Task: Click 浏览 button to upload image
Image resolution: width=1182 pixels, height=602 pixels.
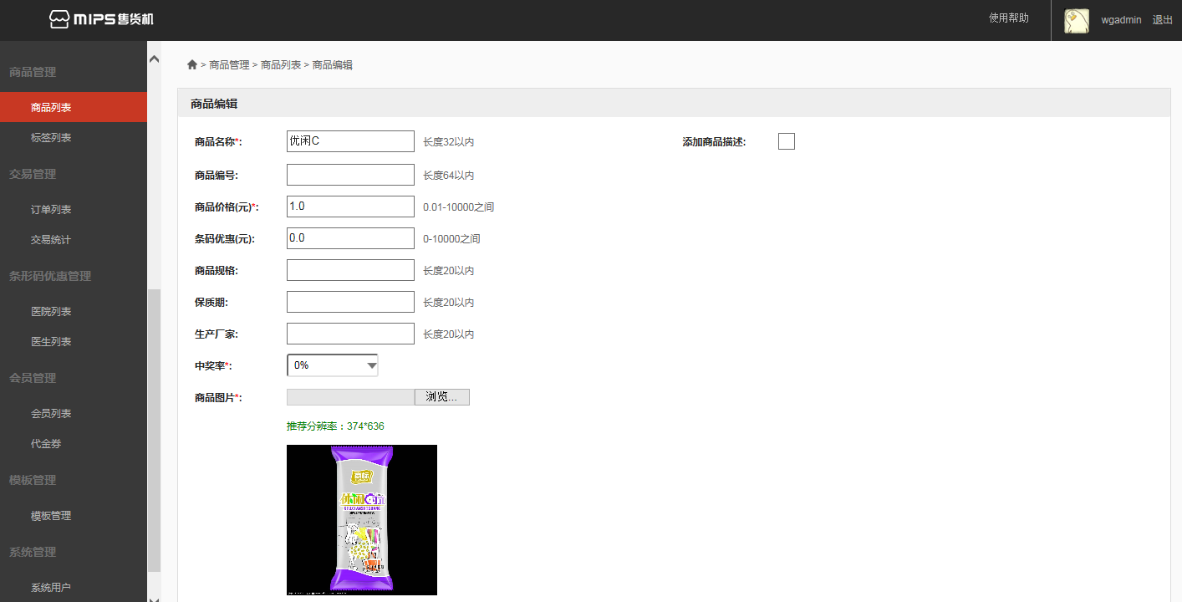Action: (x=441, y=397)
